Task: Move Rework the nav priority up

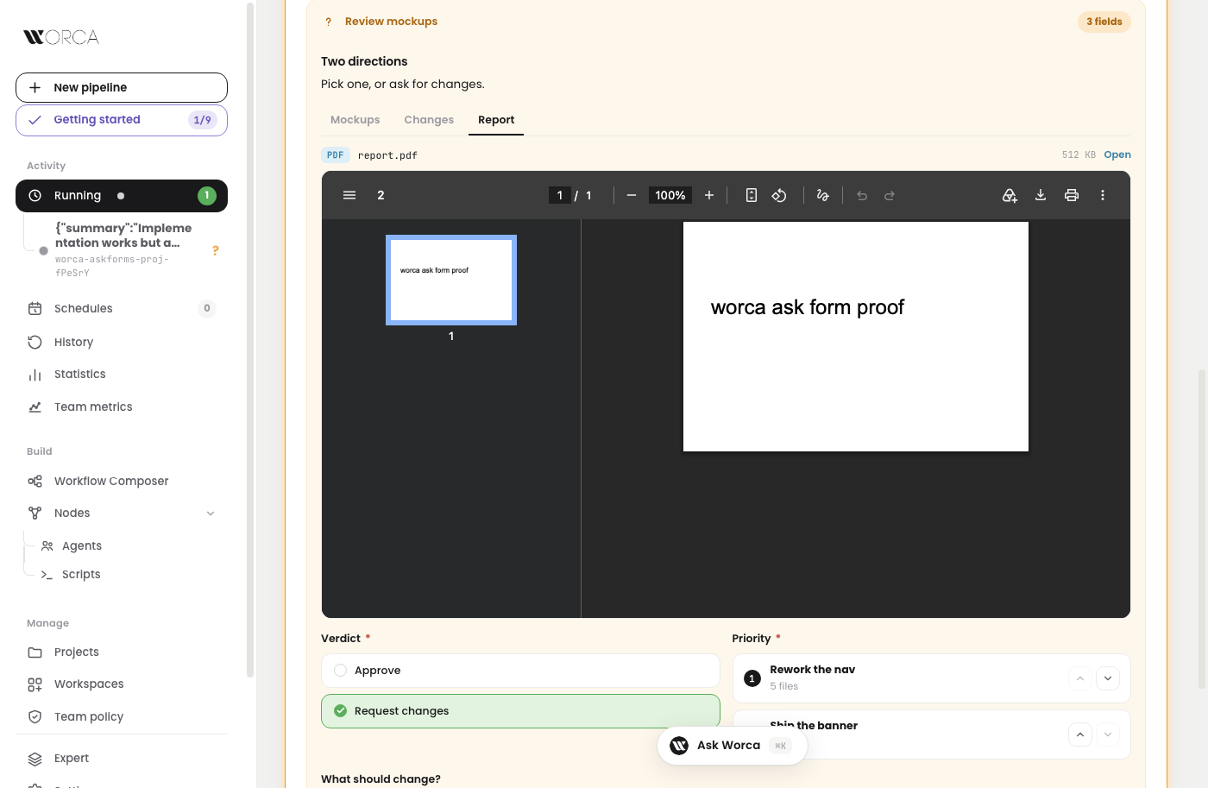Action: tap(1080, 678)
